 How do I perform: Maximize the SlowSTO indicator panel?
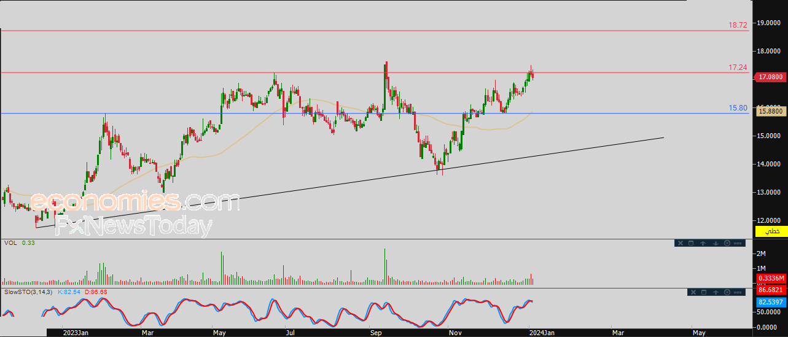click(x=704, y=292)
